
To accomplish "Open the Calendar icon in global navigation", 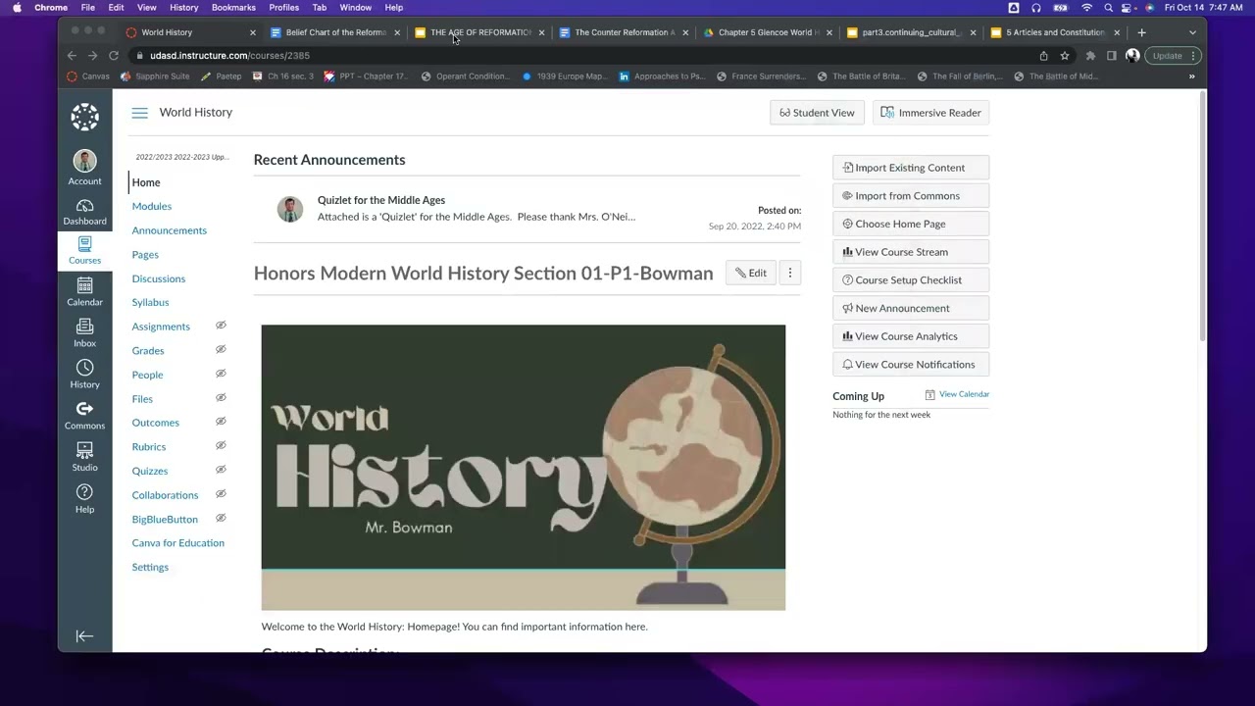I will (84, 285).
